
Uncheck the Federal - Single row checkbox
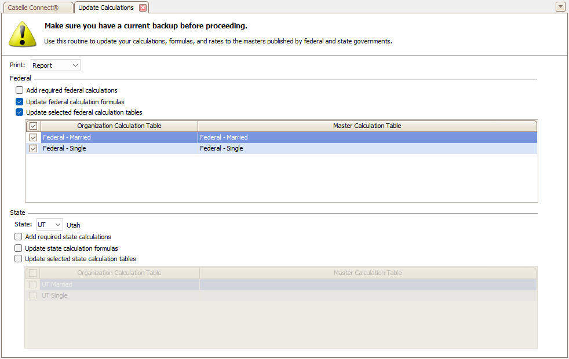34,148
